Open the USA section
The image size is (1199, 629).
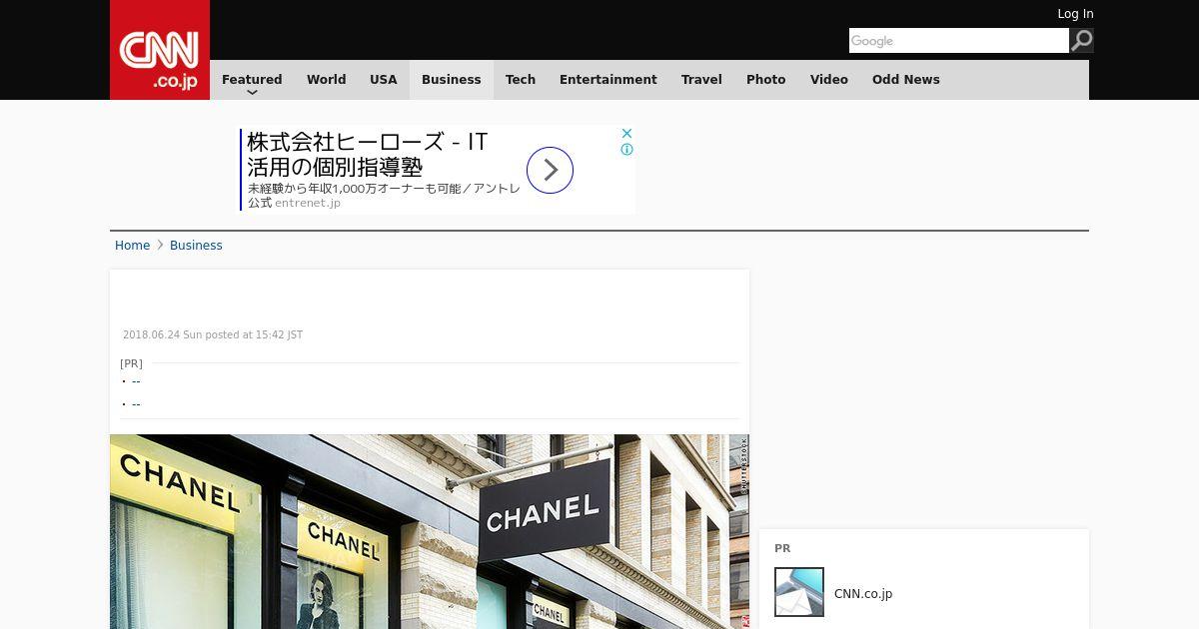[x=384, y=80]
